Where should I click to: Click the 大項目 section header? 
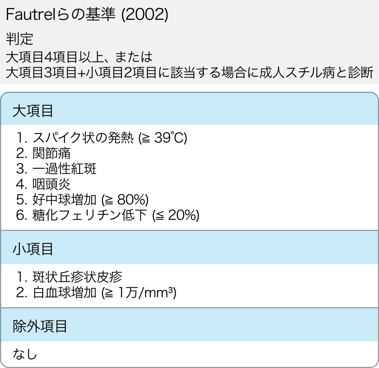[33, 111]
